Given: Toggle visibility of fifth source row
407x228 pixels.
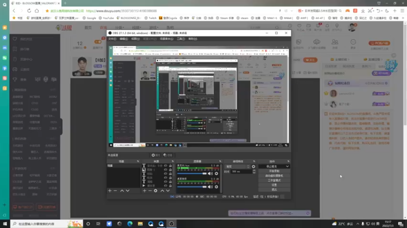Looking at the screenshot, I should point(166,182).
